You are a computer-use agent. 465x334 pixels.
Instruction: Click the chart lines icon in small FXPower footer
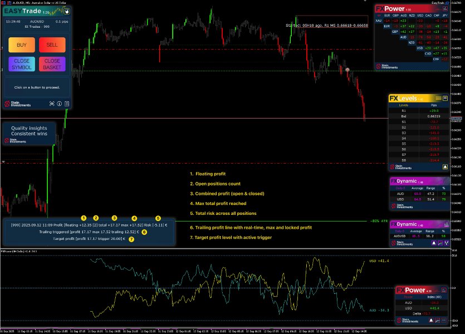coord(437,321)
